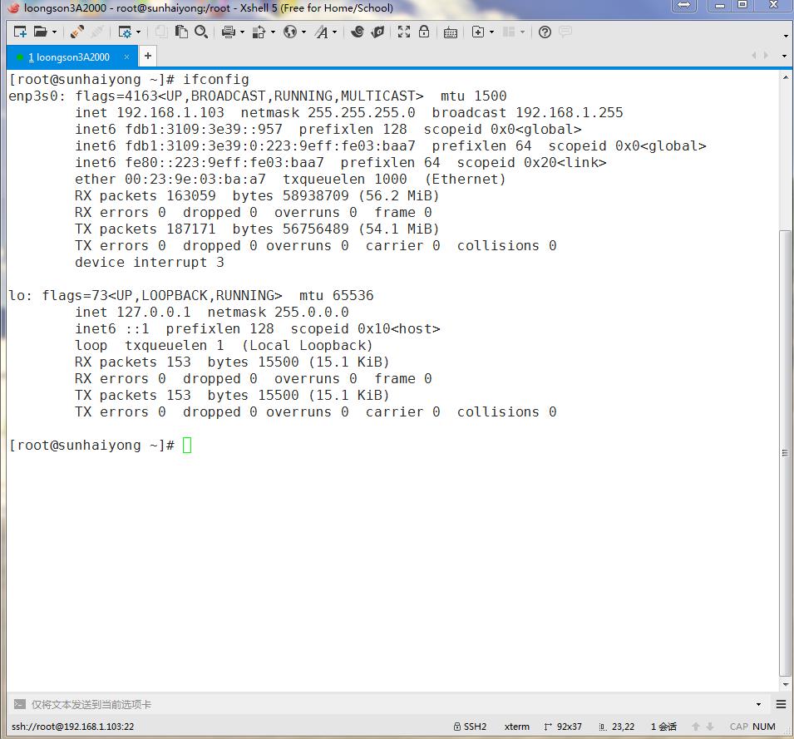Click the Font icon
Screen dimensions: 794x739
point(322,32)
